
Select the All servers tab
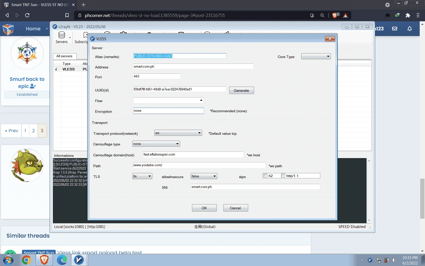coord(64,56)
